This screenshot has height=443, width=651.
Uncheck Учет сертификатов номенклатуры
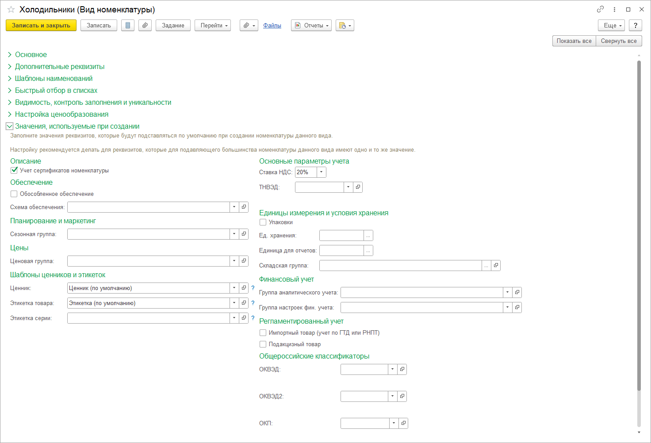point(14,171)
